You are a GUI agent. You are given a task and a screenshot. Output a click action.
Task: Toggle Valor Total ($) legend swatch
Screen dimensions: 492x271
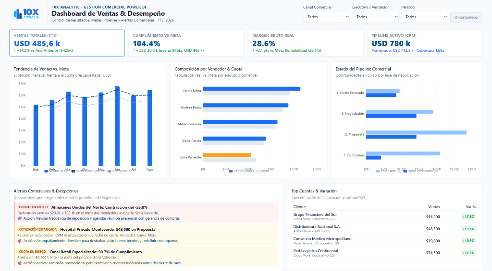click(378, 171)
